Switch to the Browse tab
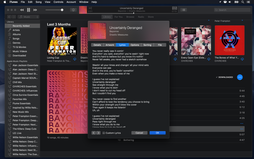 130,17
